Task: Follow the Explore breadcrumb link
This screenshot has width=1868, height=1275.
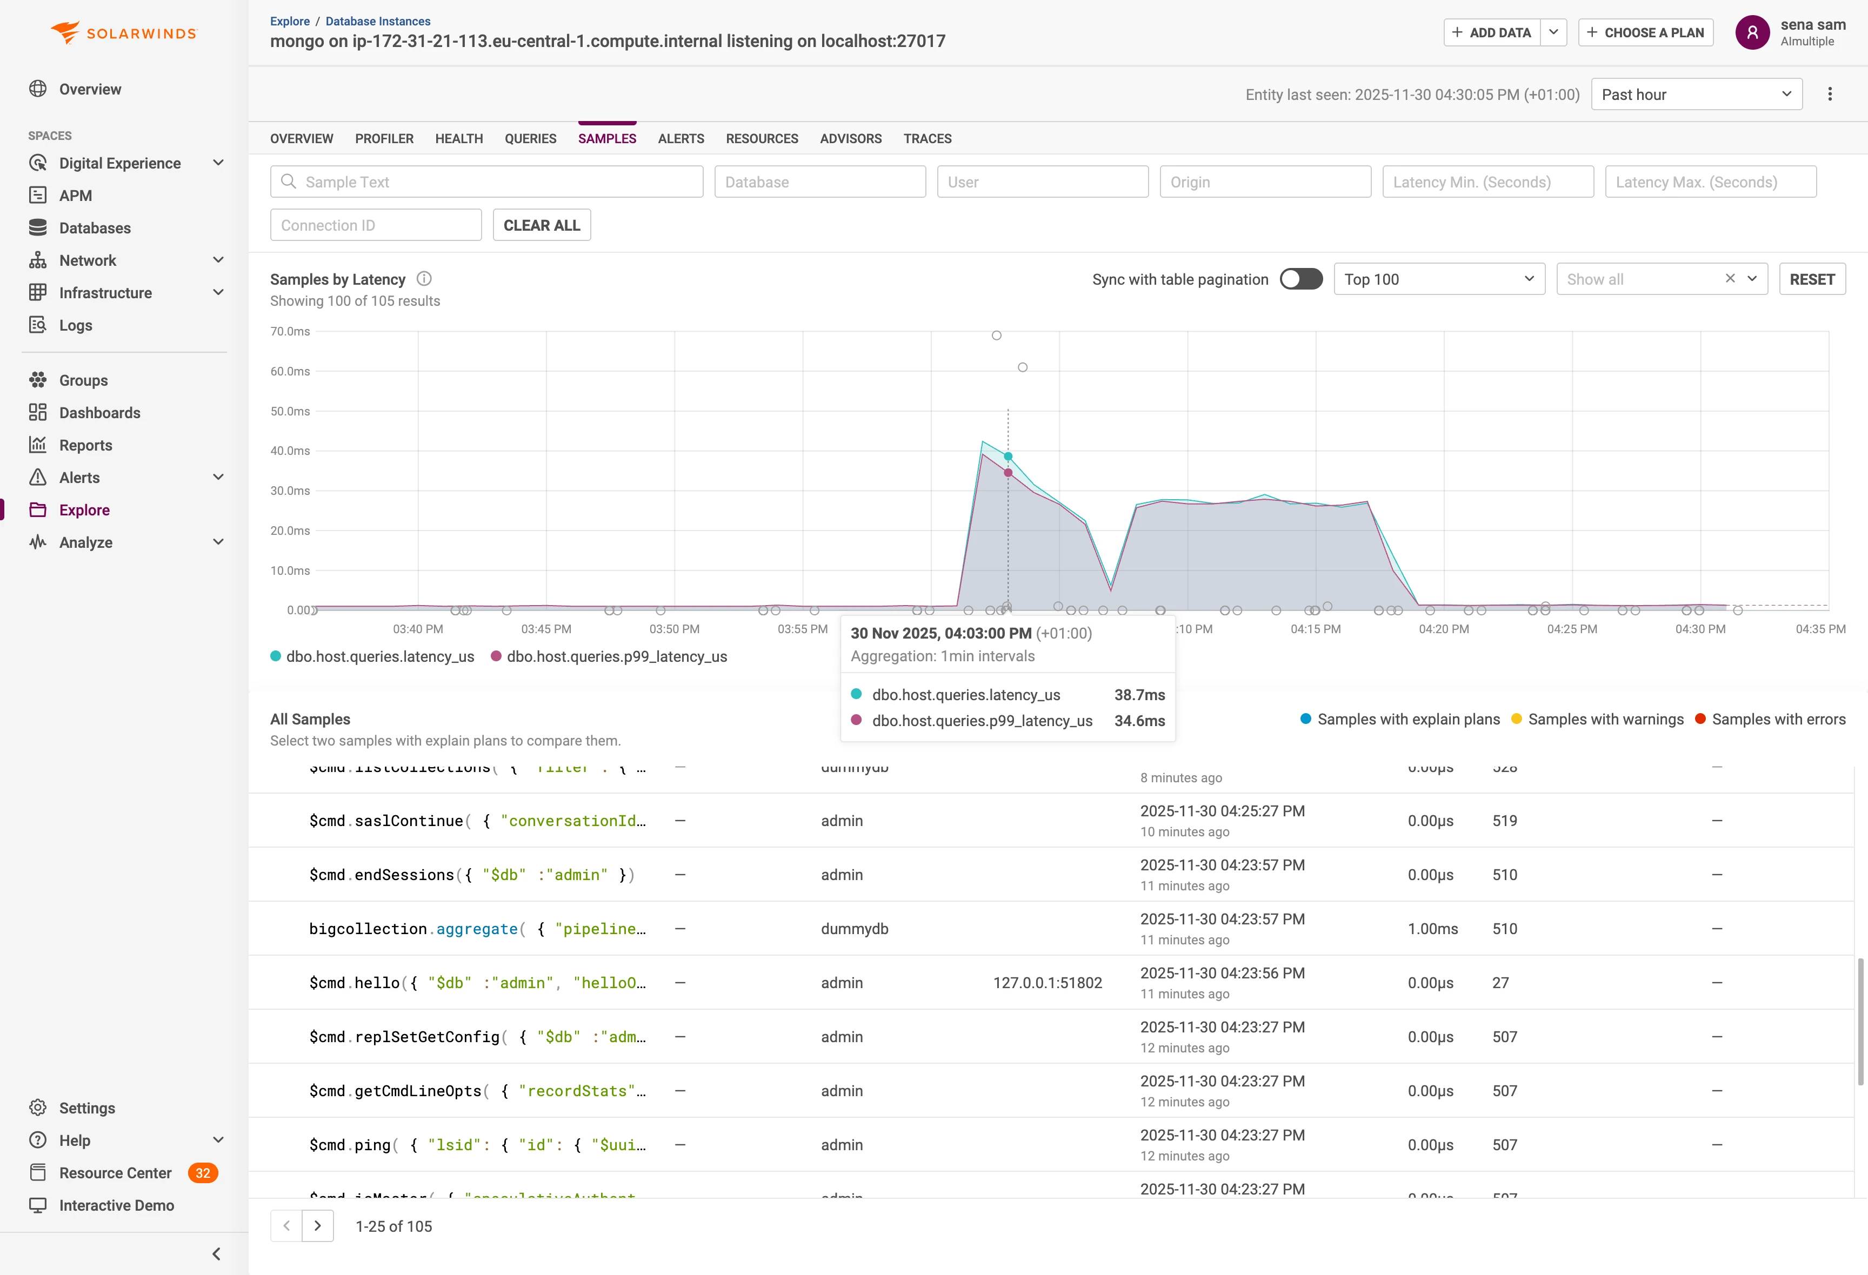Action: click(x=289, y=21)
